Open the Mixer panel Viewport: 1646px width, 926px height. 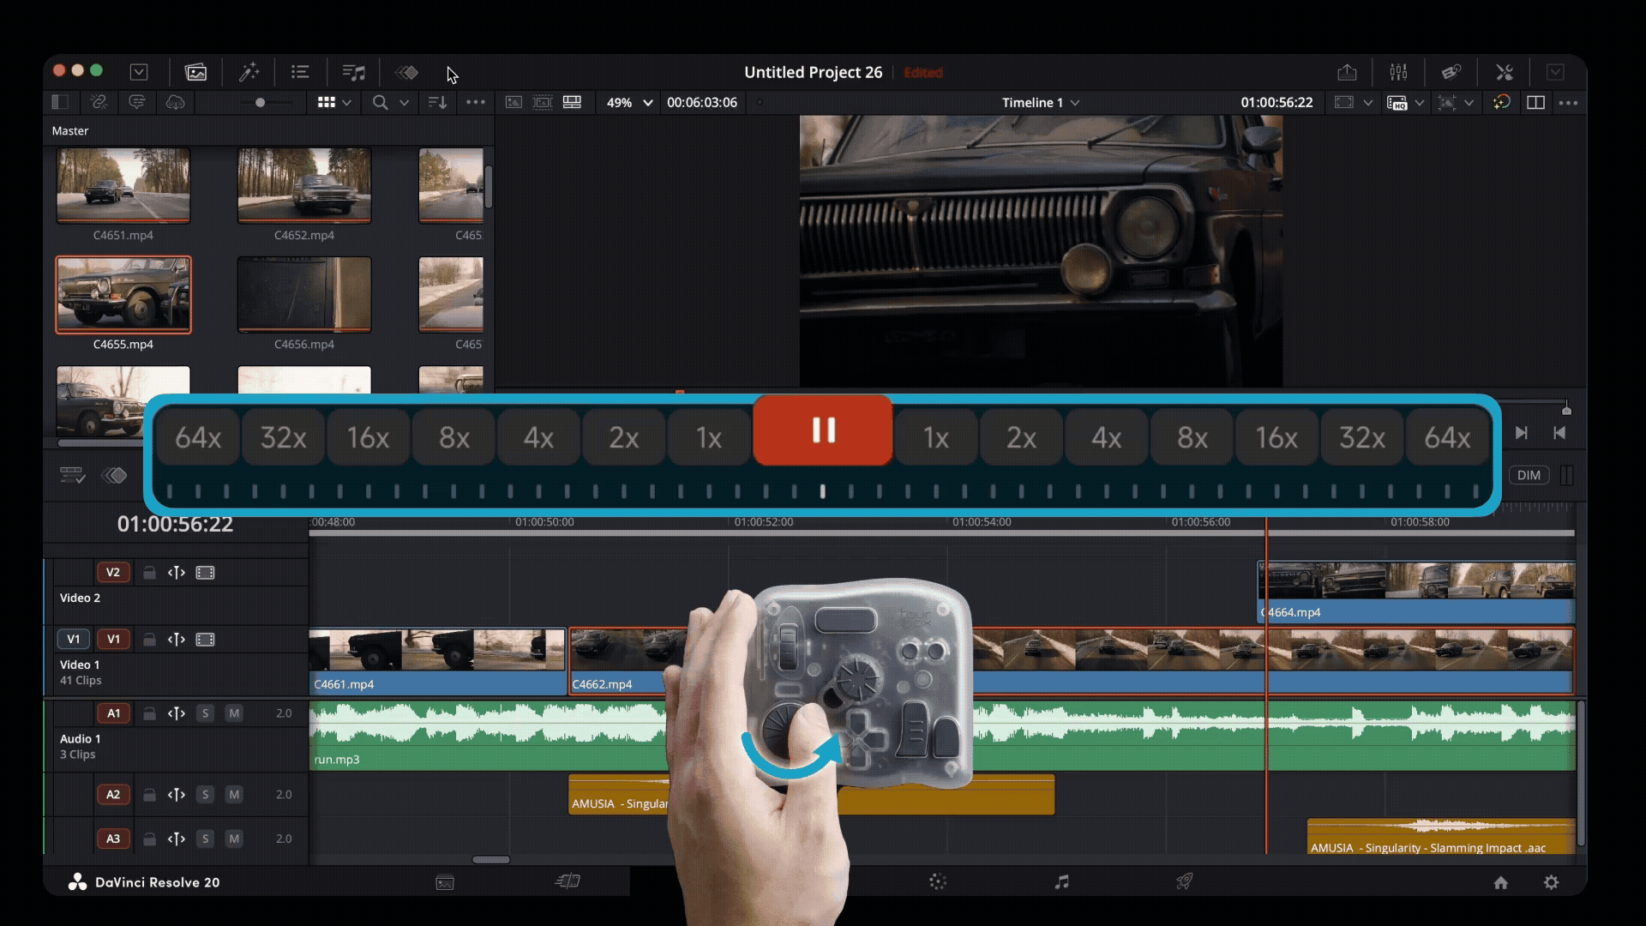1399,72
